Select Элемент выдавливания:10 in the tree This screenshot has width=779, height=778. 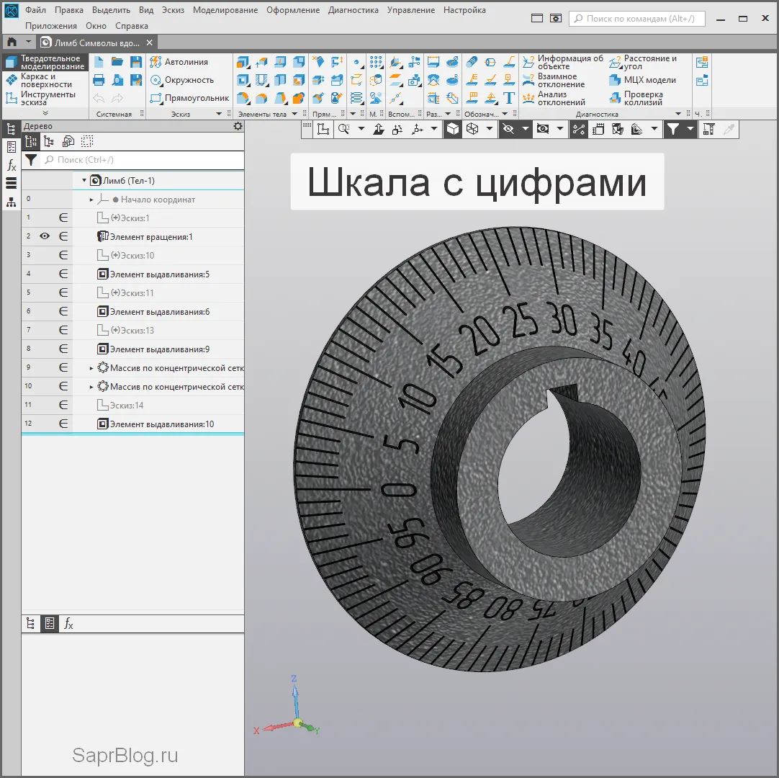161,424
